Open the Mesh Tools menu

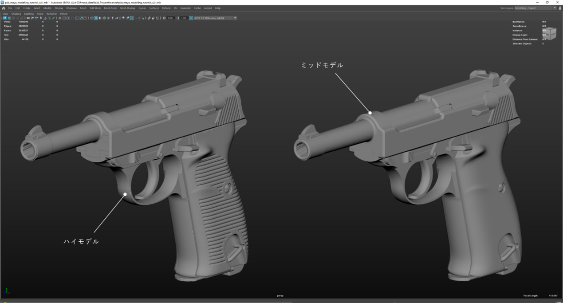click(110, 8)
